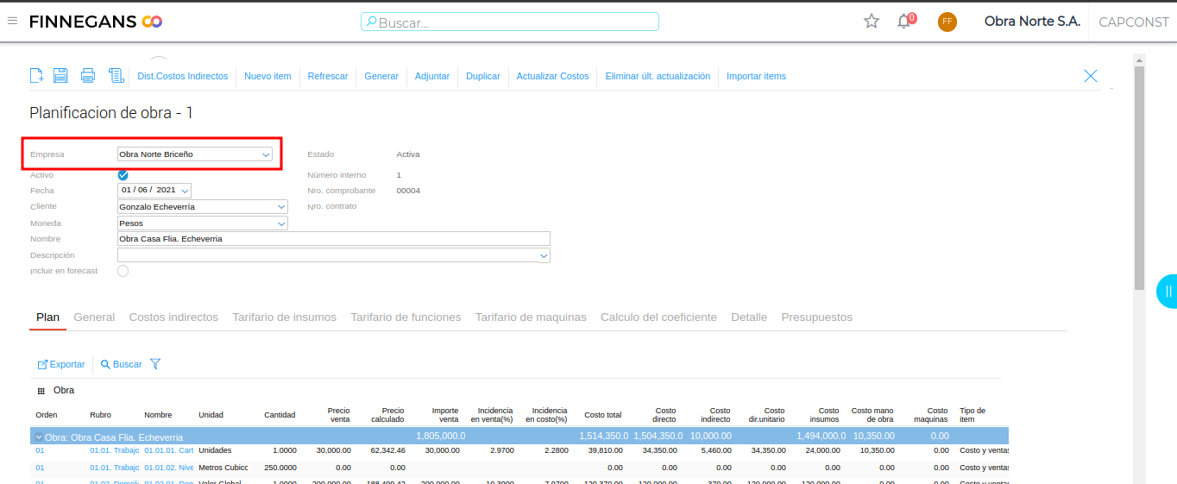Click the FF user avatar
This screenshot has height=484, width=1177.
coord(947,22)
